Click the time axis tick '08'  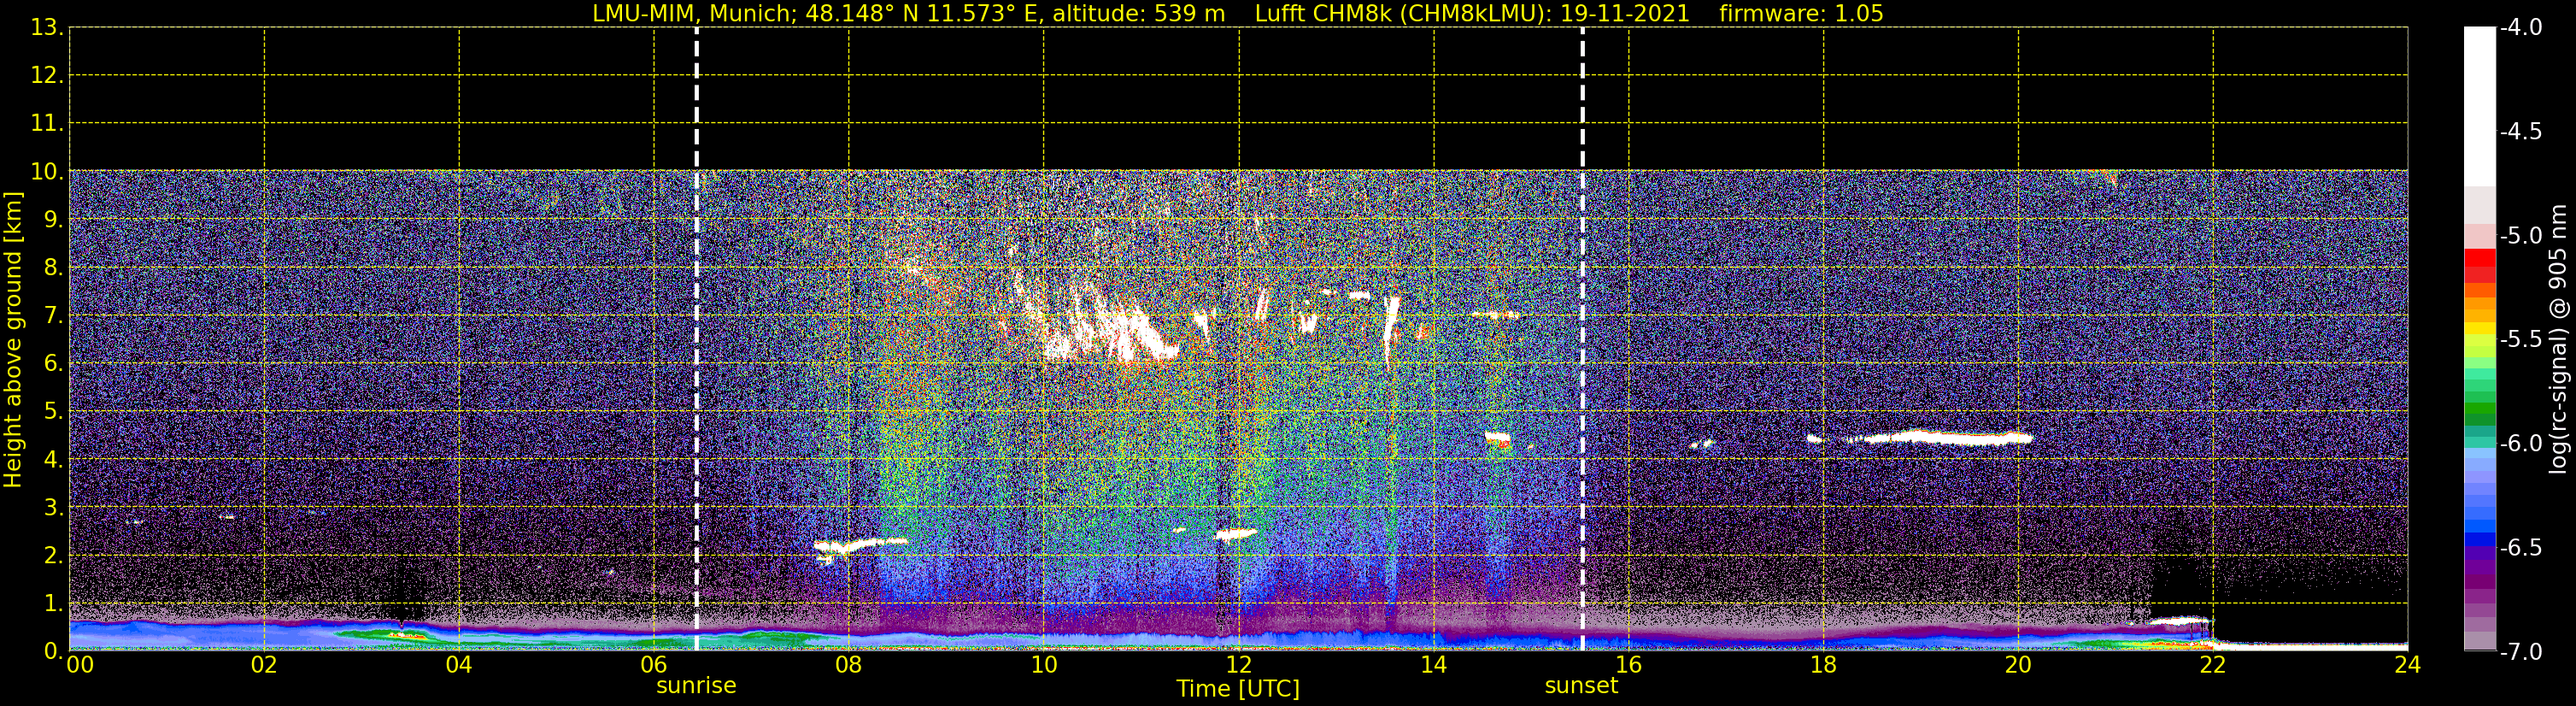coord(849,665)
